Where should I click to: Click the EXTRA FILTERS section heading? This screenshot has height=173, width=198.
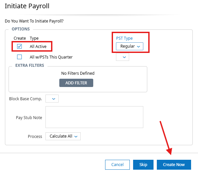(30, 65)
